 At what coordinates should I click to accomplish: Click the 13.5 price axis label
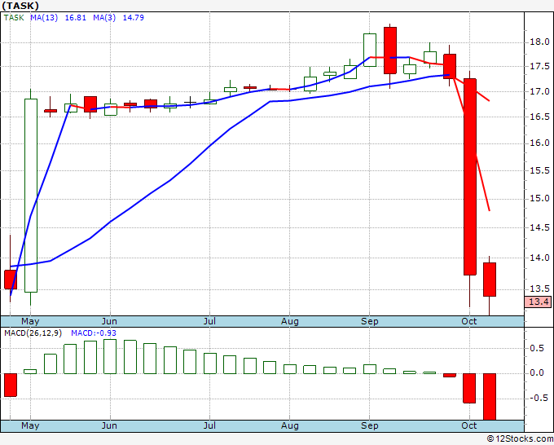click(x=539, y=289)
